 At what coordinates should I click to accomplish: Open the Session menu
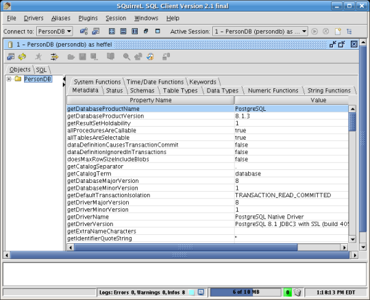[x=116, y=18]
